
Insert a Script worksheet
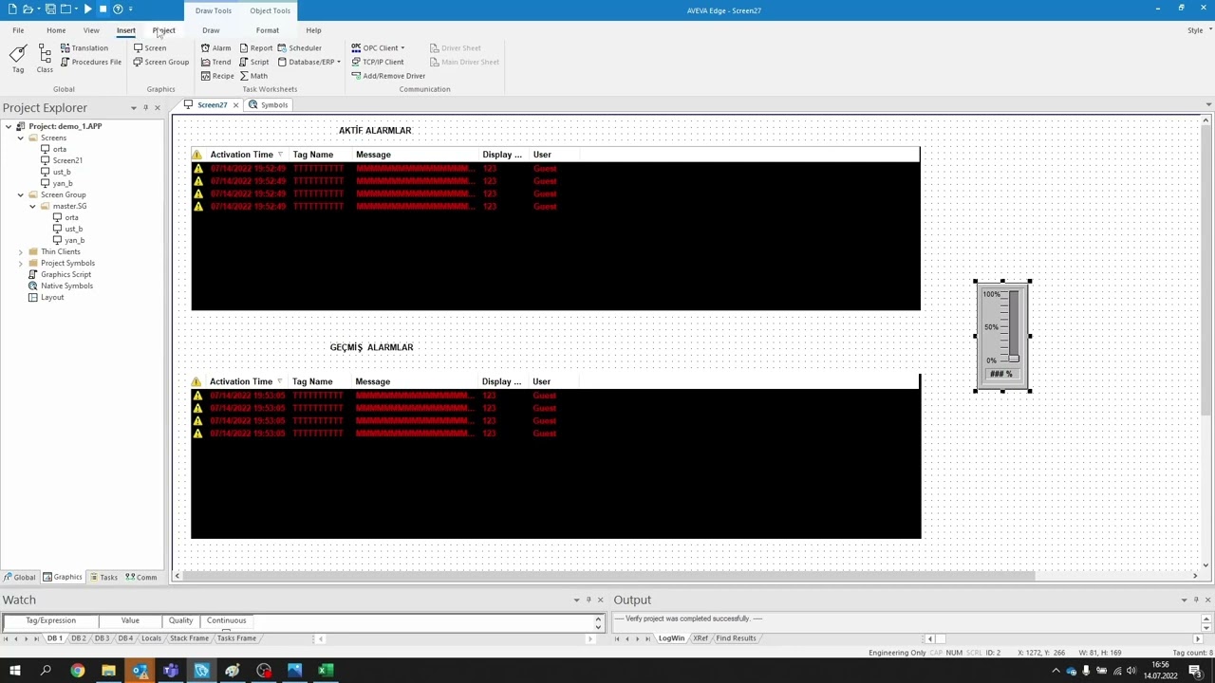pos(254,62)
